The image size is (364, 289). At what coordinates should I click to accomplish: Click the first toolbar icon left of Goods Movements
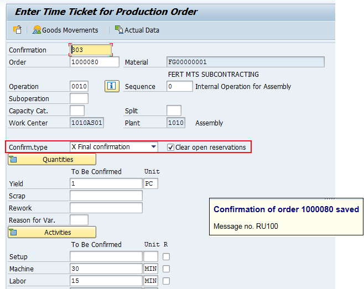click(17, 30)
